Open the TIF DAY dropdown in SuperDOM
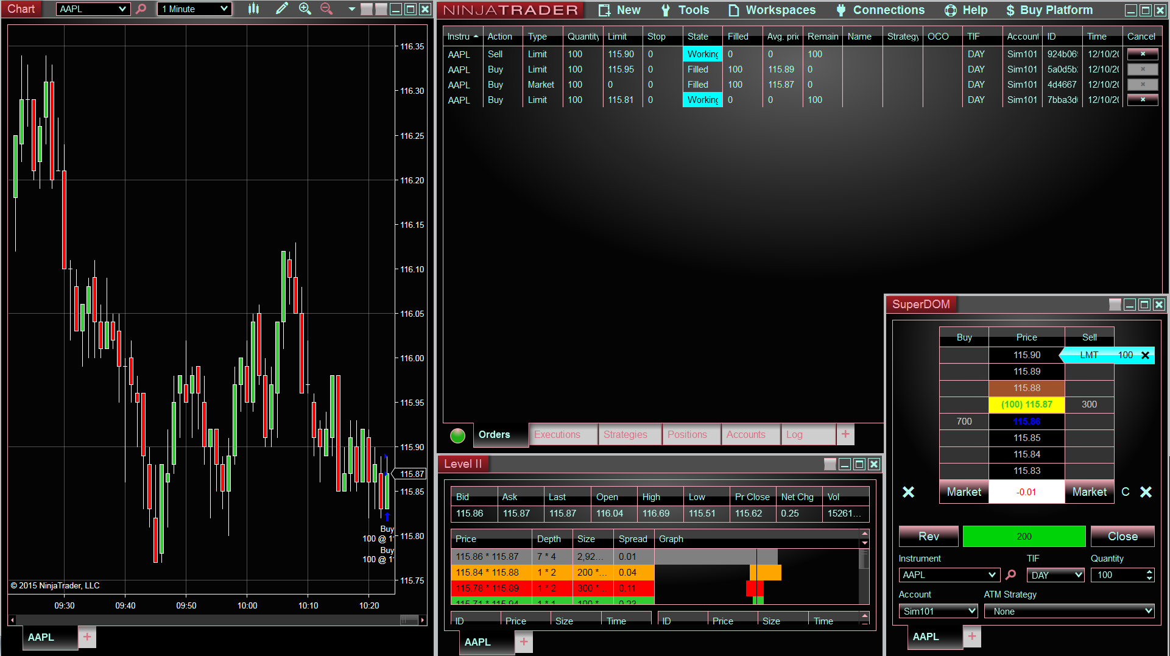The height and width of the screenshot is (656, 1170). 1055,574
